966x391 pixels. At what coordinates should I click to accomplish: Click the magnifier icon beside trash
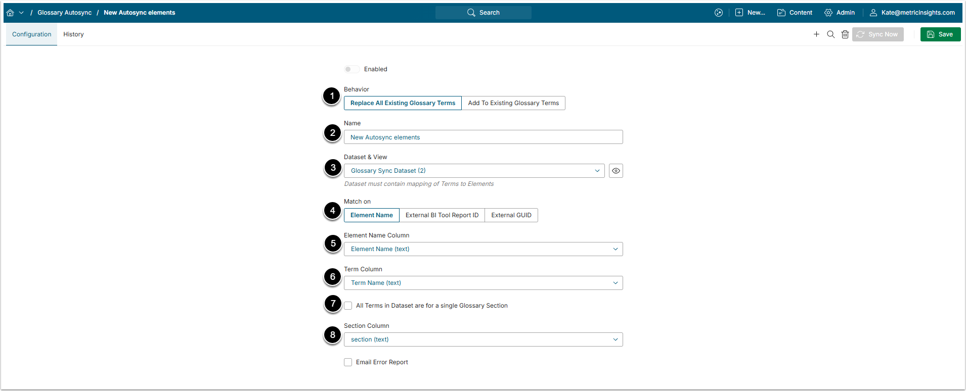pyautogui.click(x=830, y=34)
